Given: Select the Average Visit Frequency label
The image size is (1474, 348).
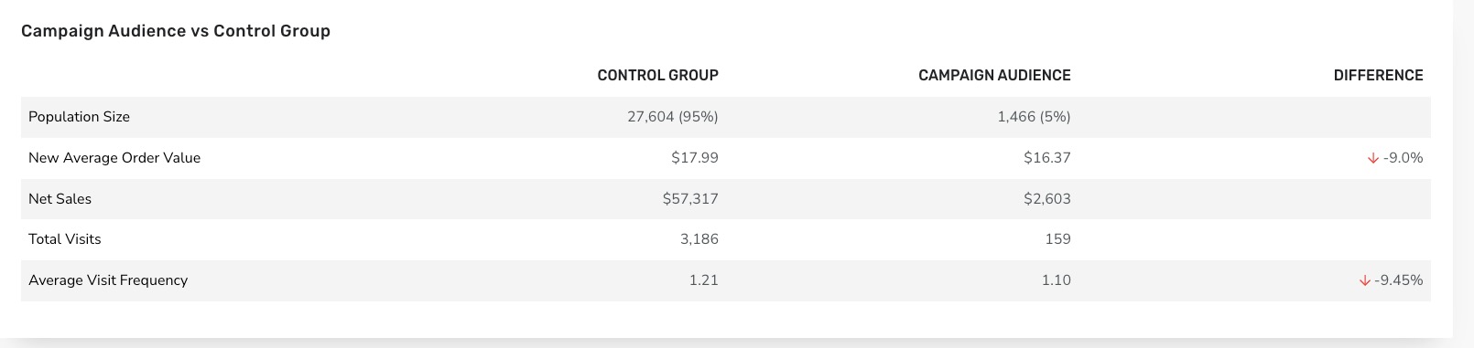Looking at the screenshot, I should [108, 280].
